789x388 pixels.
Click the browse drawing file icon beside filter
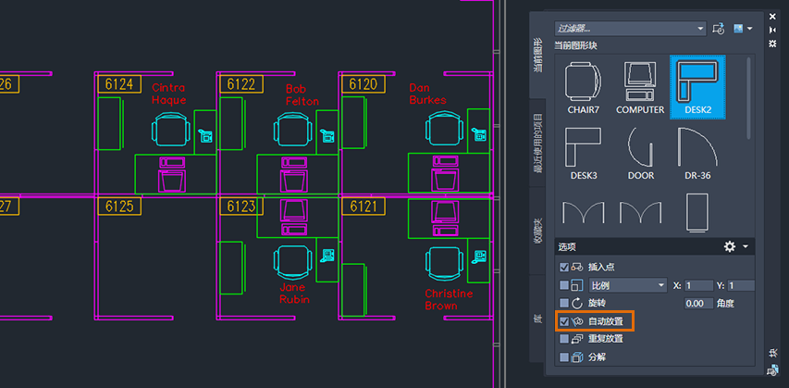pos(719,29)
